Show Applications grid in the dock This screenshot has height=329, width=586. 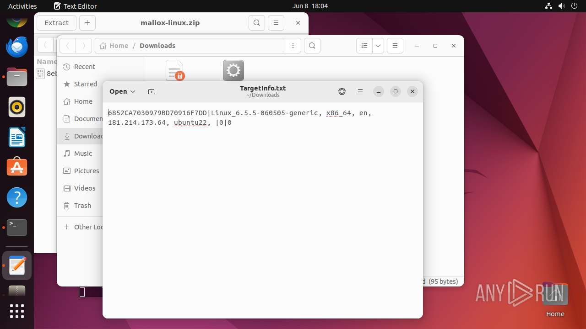coord(17,311)
